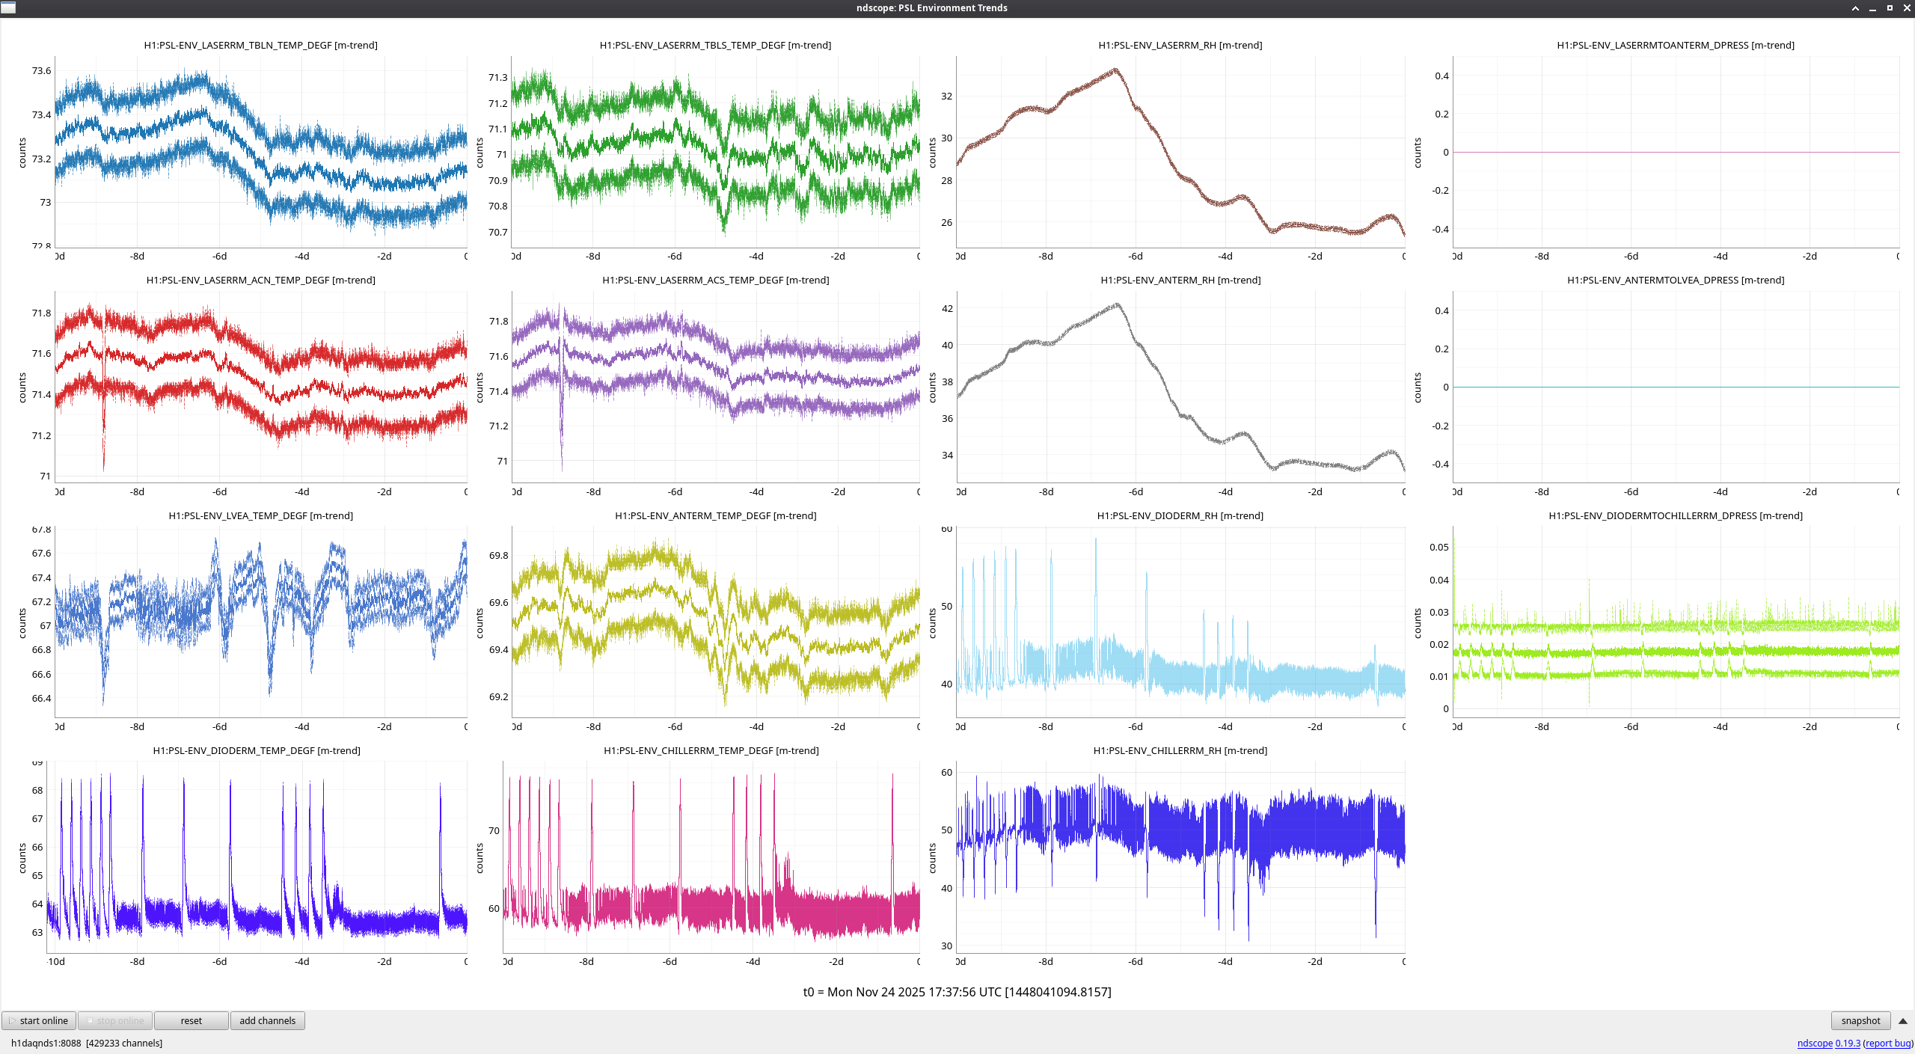Open the window menu icon in title bar
Image resolution: width=1915 pixels, height=1054 pixels.
pos(8,8)
